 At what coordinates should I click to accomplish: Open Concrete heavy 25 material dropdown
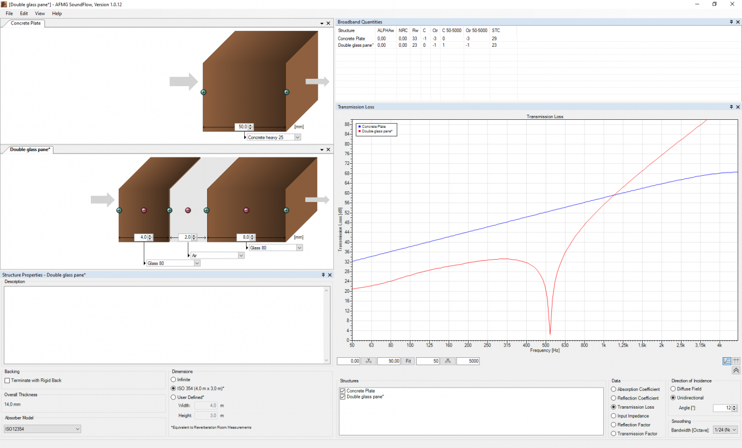(297, 138)
